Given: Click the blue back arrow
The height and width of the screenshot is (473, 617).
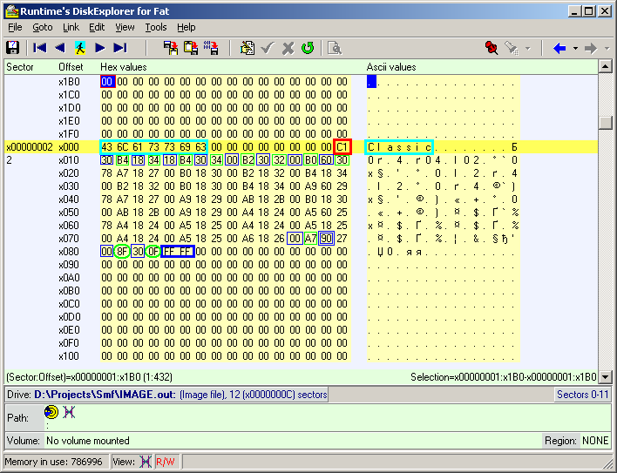Looking at the screenshot, I should [x=559, y=49].
